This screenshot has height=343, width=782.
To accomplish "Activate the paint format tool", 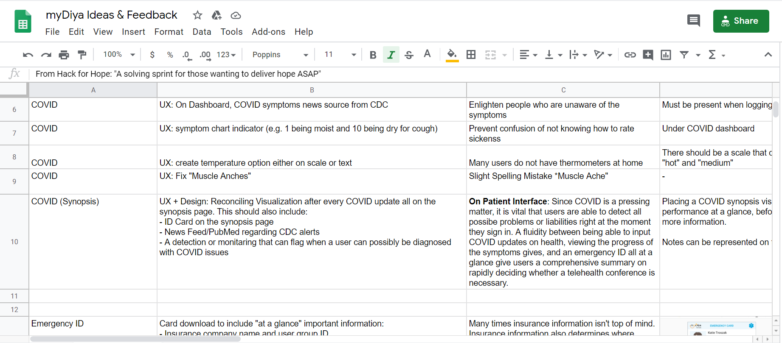I will (x=82, y=55).
